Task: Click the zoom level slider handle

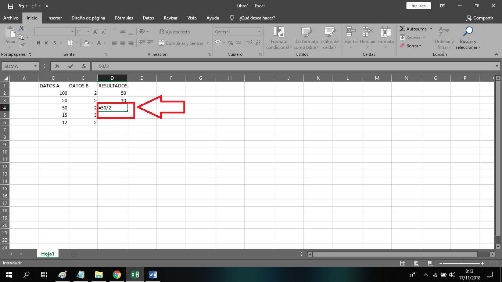Action: (462, 263)
